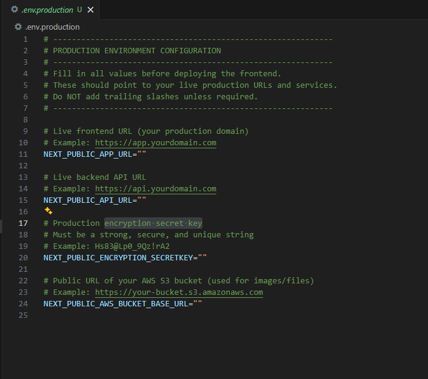Screen dimensions: 428x379
Task: Click the 'These should point to your live' comment
Action: point(190,85)
